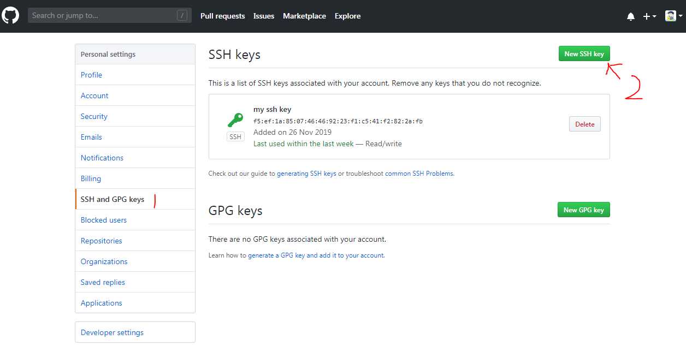Click the green SSH key icon
This screenshot has height=364, width=686.
(x=235, y=120)
